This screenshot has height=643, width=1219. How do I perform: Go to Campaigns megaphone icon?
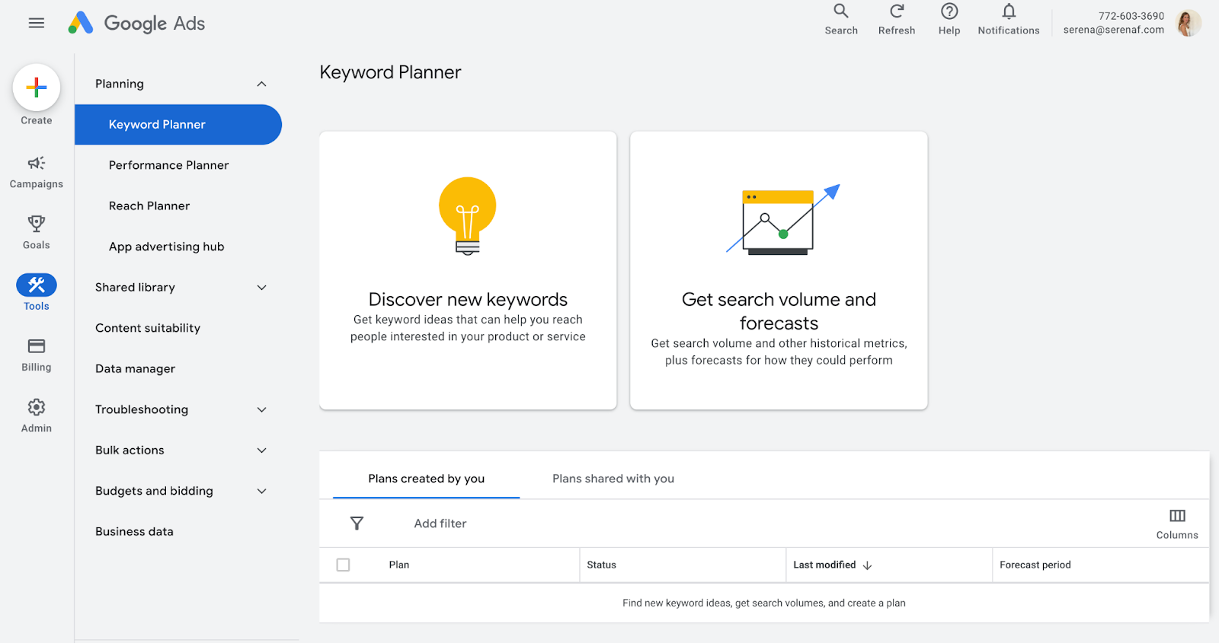(x=37, y=163)
